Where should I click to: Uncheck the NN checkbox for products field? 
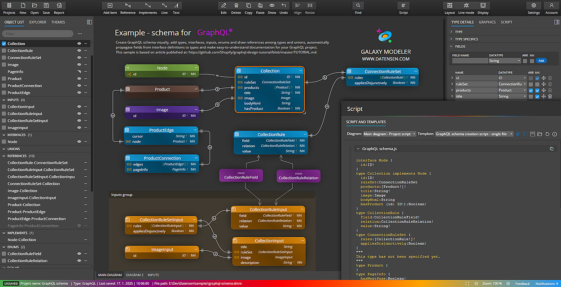(x=537, y=90)
